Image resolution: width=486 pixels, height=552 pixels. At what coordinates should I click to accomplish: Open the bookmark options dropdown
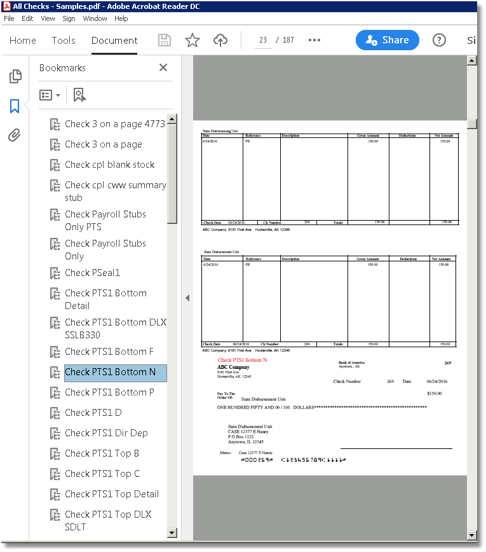(50, 95)
